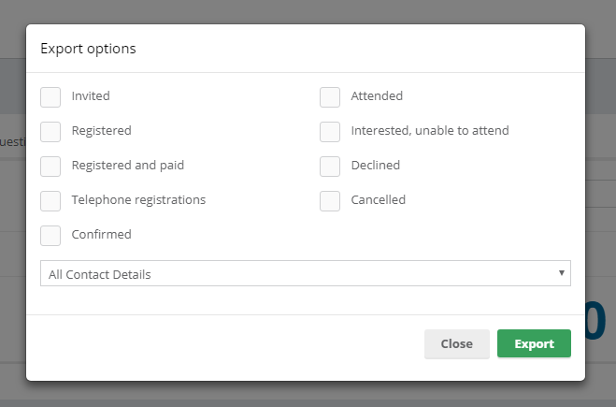Click the Registered and paid label text
616x407 pixels.
(x=128, y=166)
